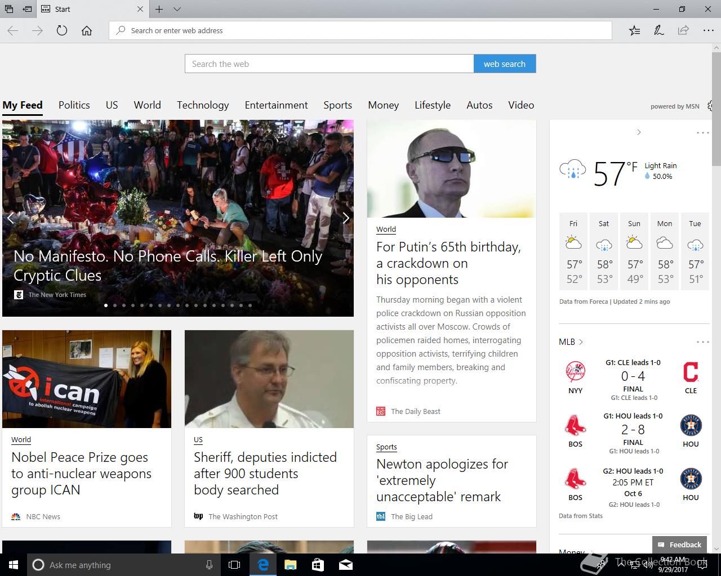Screen dimensions: 721x576
Task: Open File Explorer from taskbar
Action: coord(290,565)
